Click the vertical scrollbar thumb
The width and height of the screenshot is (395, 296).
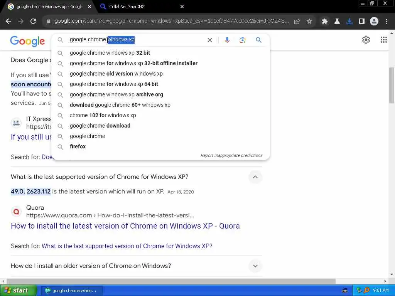point(392,85)
